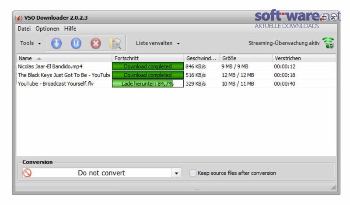Click elapsed time 00:00:12
The image size is (350, 205).
click(285, 66)
